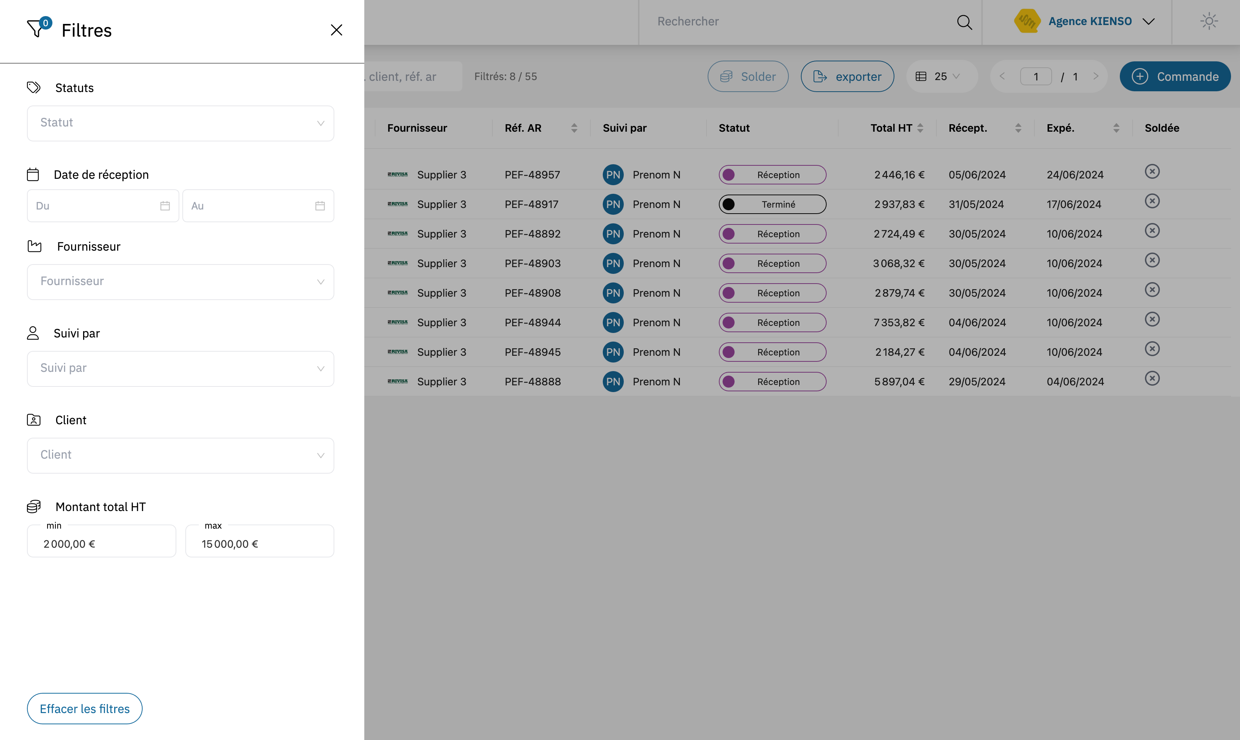Close the Filtres panel
1240x740 pixels.
point(336,30)
